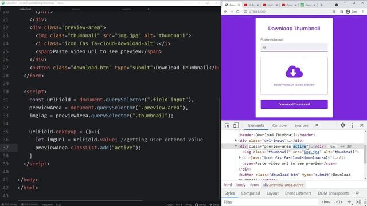The image size is (367, 206).
Task: Click the Paste video url input field
Action: [294, 47]
